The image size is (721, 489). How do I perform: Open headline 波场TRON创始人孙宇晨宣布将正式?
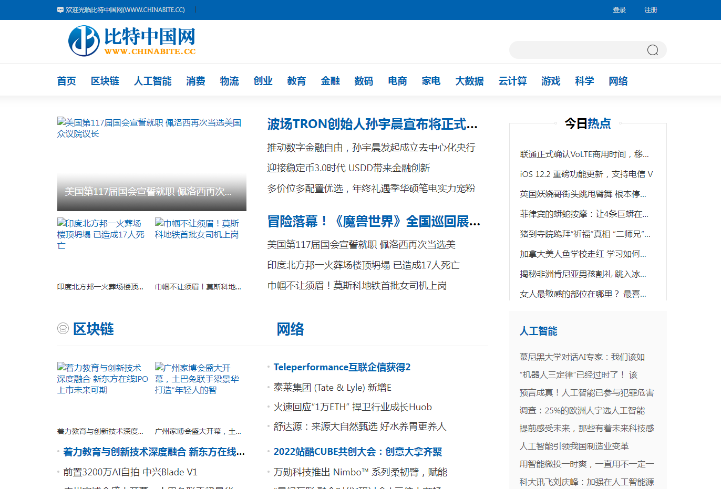coord(373,124)
